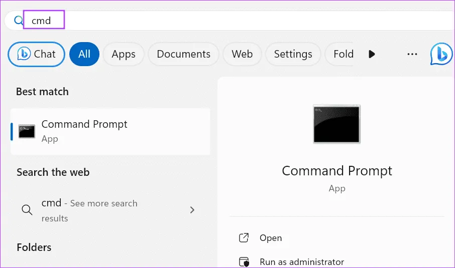This screenshot has width=455, height=268.
Task: Open the Bing Chat filter button
Action: [37, 54]
